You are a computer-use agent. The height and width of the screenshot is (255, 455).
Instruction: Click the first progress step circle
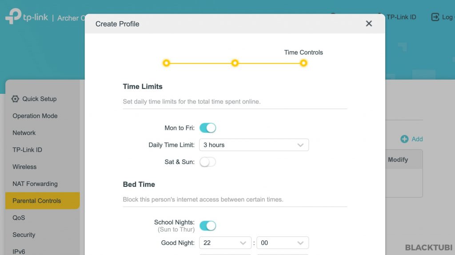point(166,63)
